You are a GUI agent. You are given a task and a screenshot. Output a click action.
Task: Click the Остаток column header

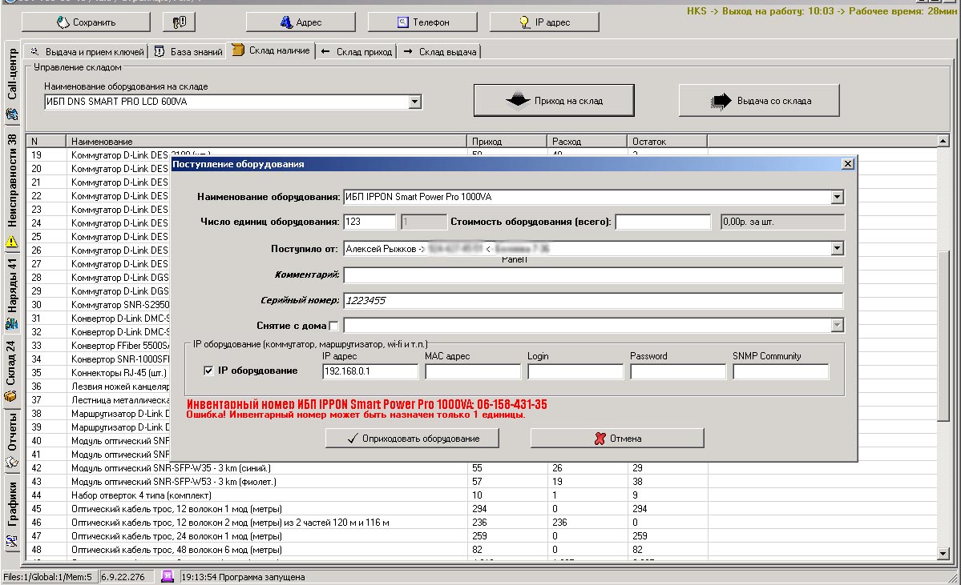pyautogui.click(x=668, y=142)
